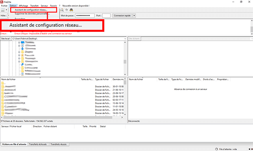This screenshot has width=253, height=151.
Task: Click the message log scrollbar down arrow
Action: coord(251,34)
